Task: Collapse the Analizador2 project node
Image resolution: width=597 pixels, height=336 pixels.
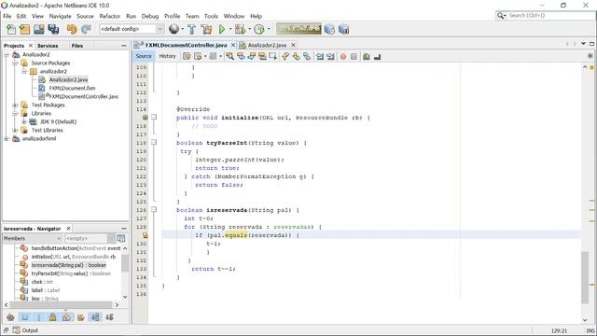Action: (x=7, y=55)
